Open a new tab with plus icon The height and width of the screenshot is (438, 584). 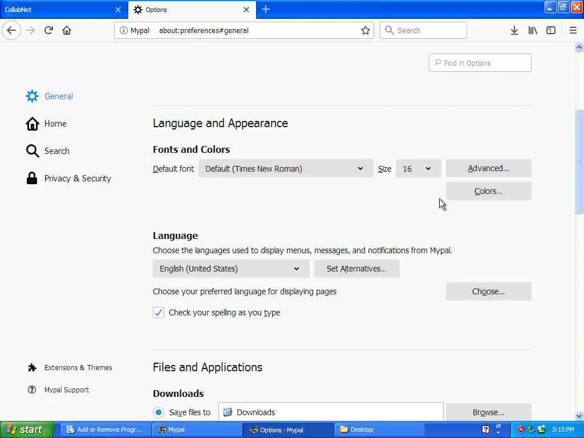(266, 9)
